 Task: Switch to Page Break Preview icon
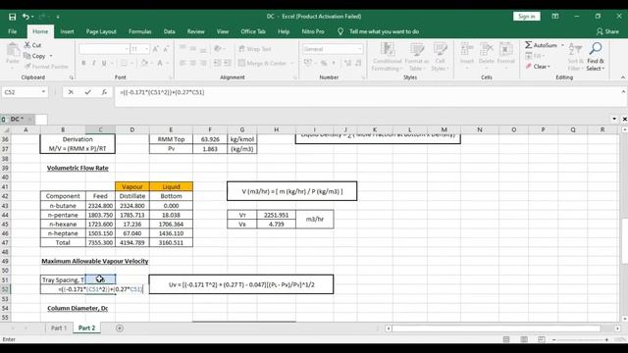tap(541, 339)
